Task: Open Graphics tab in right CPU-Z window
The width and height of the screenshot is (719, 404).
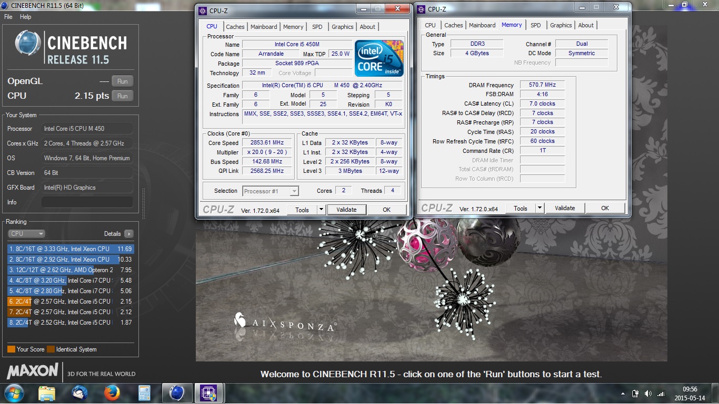Action: click(x=561, y=25)
